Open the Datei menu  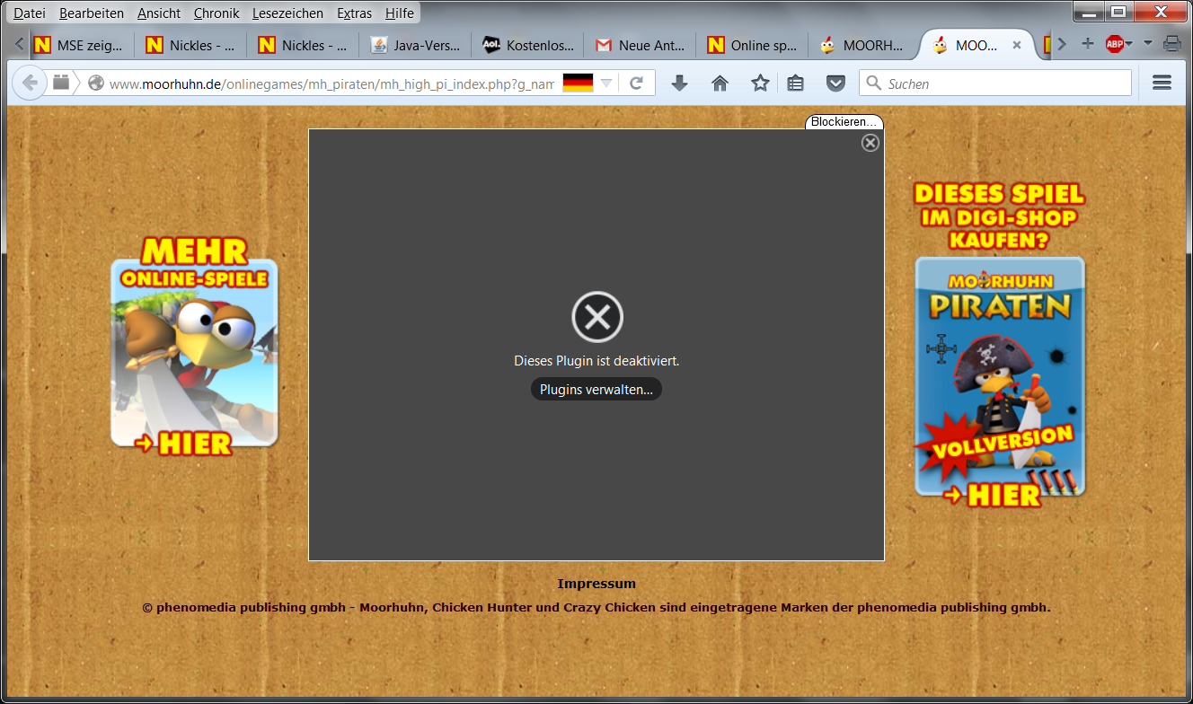[x=30, y=13]
